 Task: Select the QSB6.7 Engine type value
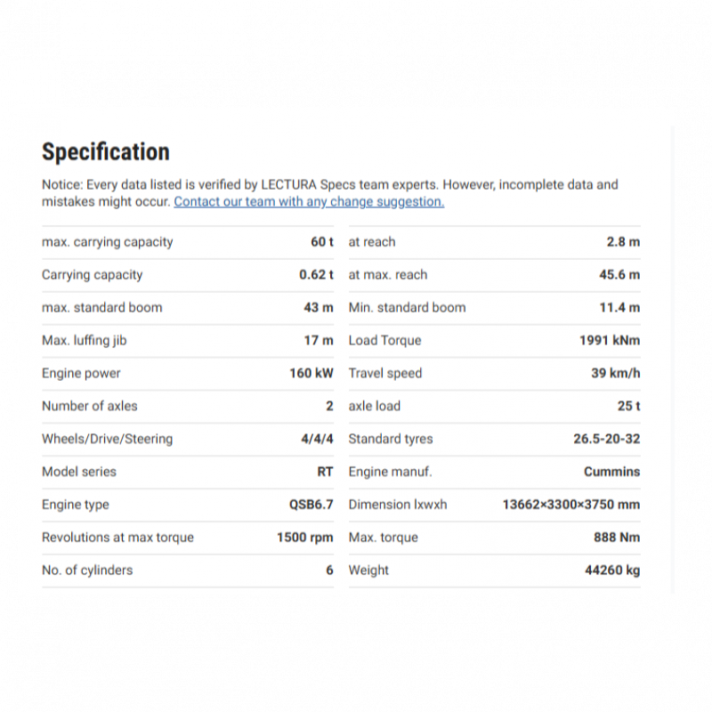311,506
